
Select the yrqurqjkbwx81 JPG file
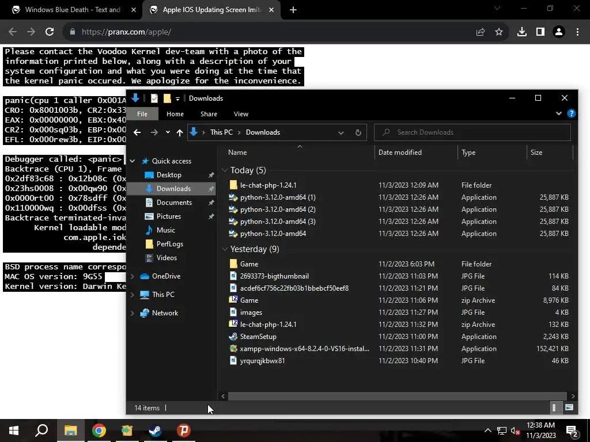click(262, 360)
